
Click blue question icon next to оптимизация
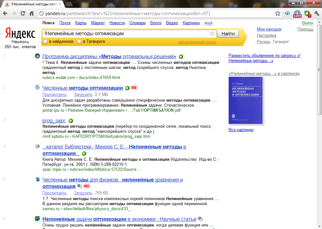coord(80,186)
